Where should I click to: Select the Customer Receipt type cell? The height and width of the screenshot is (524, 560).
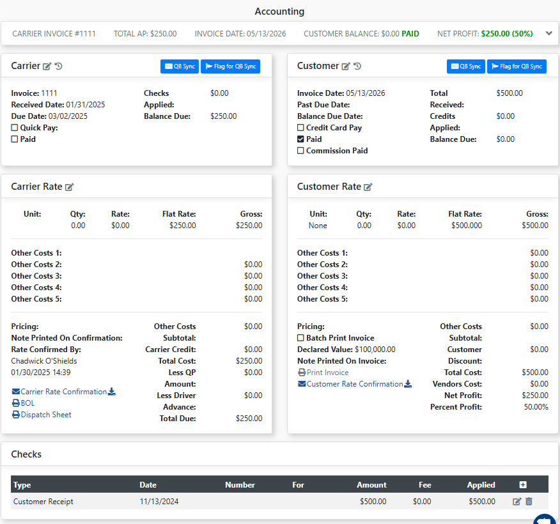[43, 502]
